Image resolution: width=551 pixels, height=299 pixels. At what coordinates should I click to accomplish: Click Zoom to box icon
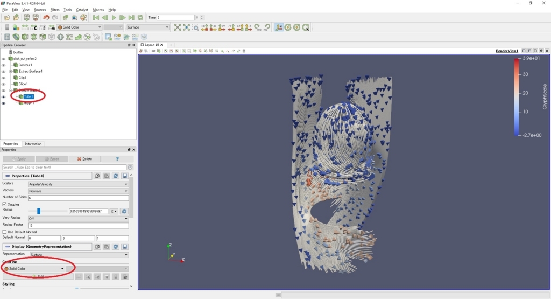pyautogui.click(x=196, y=27)
